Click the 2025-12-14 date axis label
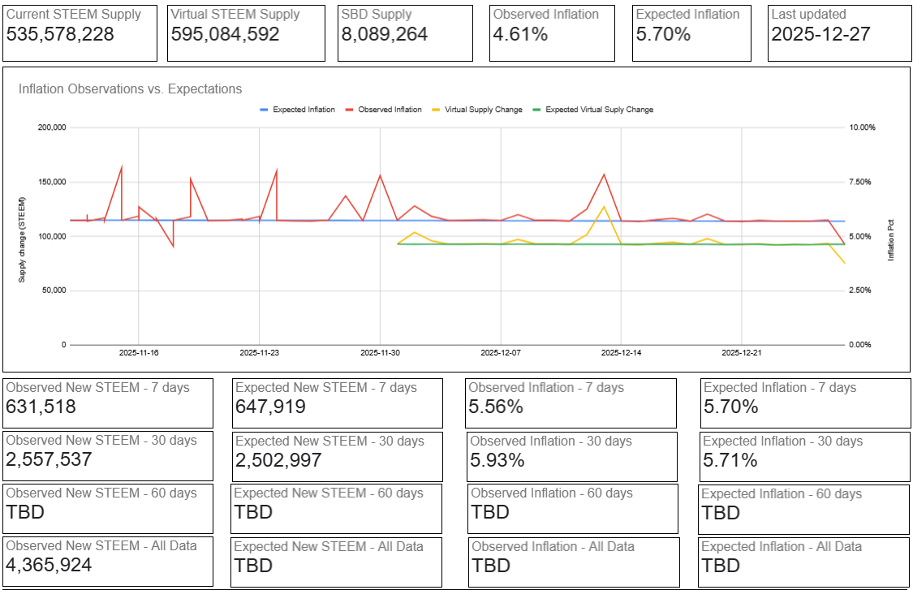Screen dimensions: 913x590 coord(622,353)
